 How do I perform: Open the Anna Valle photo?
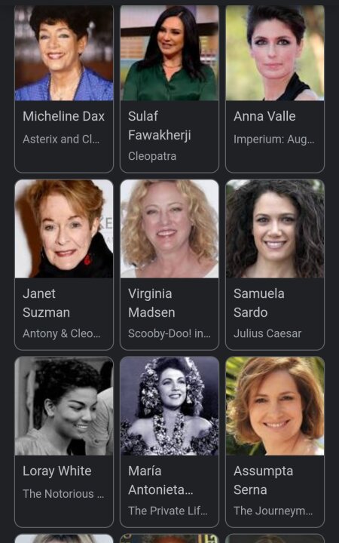coord(275,53)
